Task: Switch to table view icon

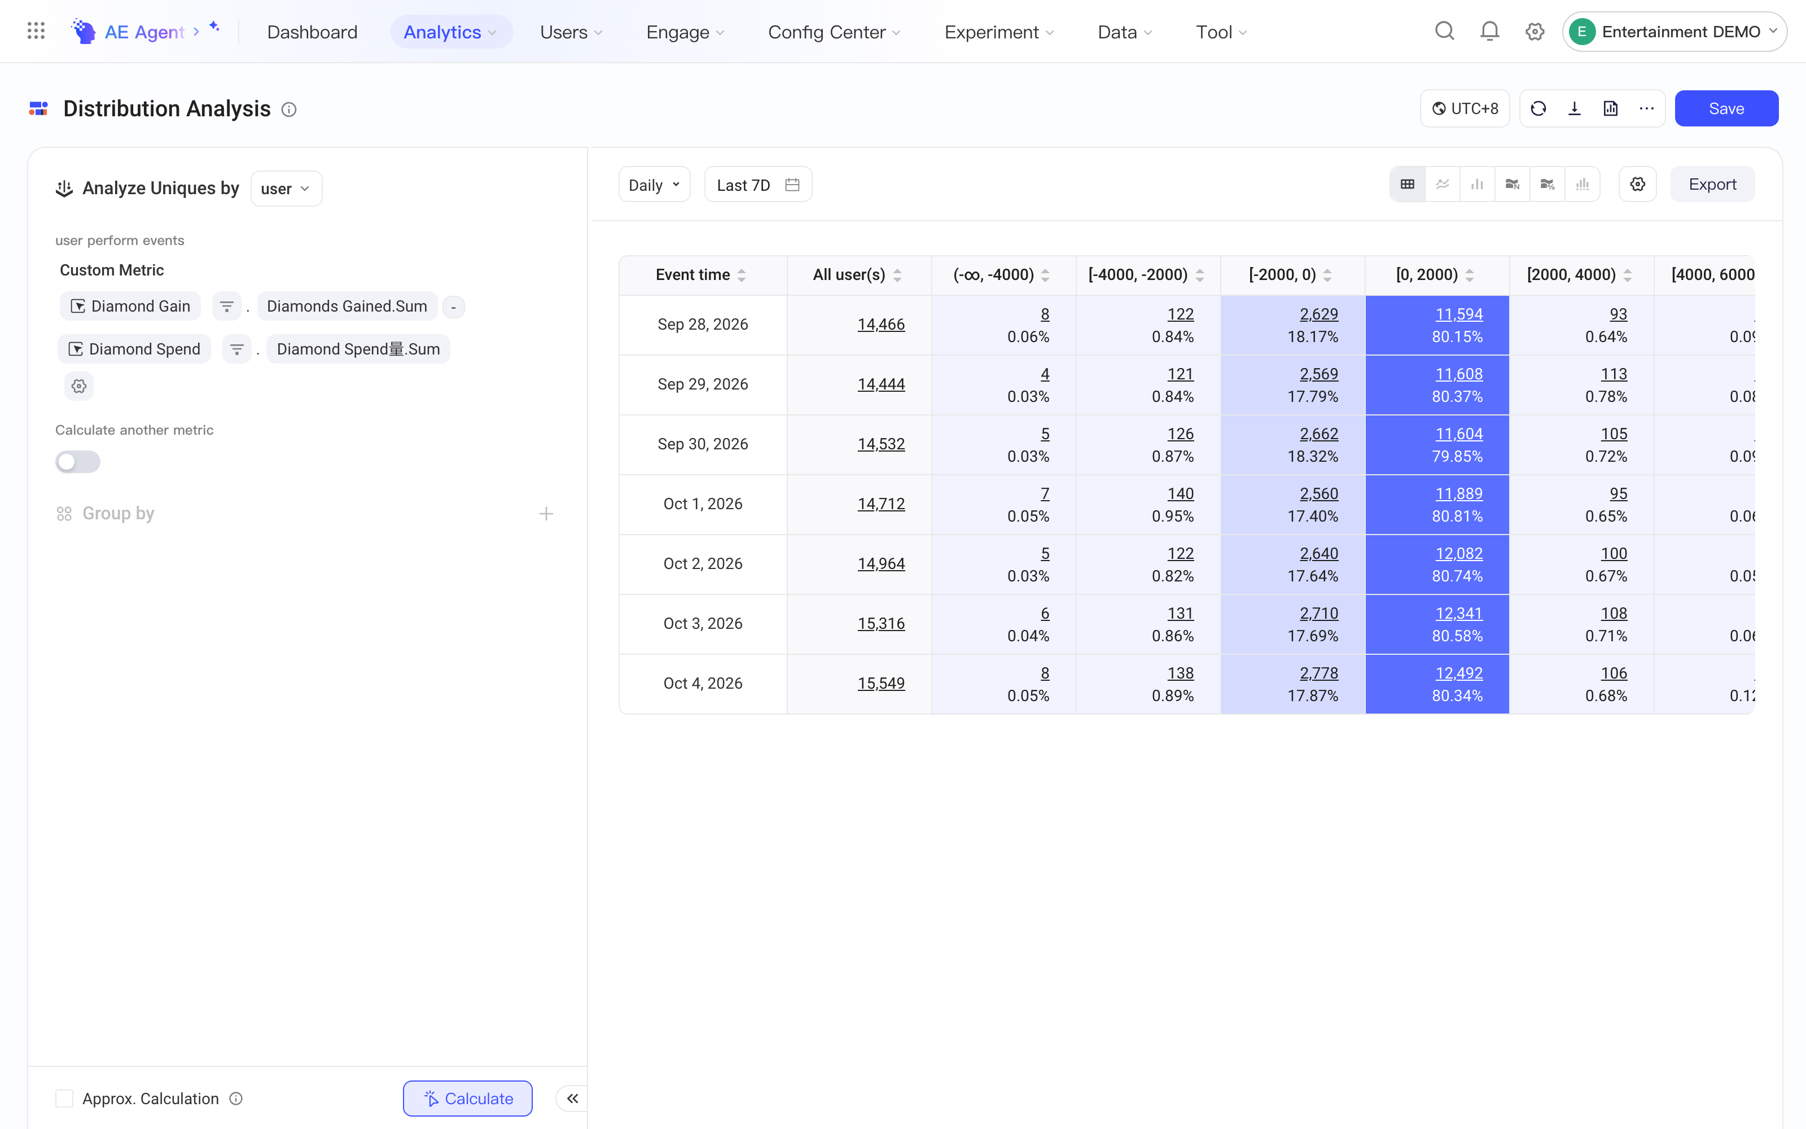Action: coord(1408,185)
